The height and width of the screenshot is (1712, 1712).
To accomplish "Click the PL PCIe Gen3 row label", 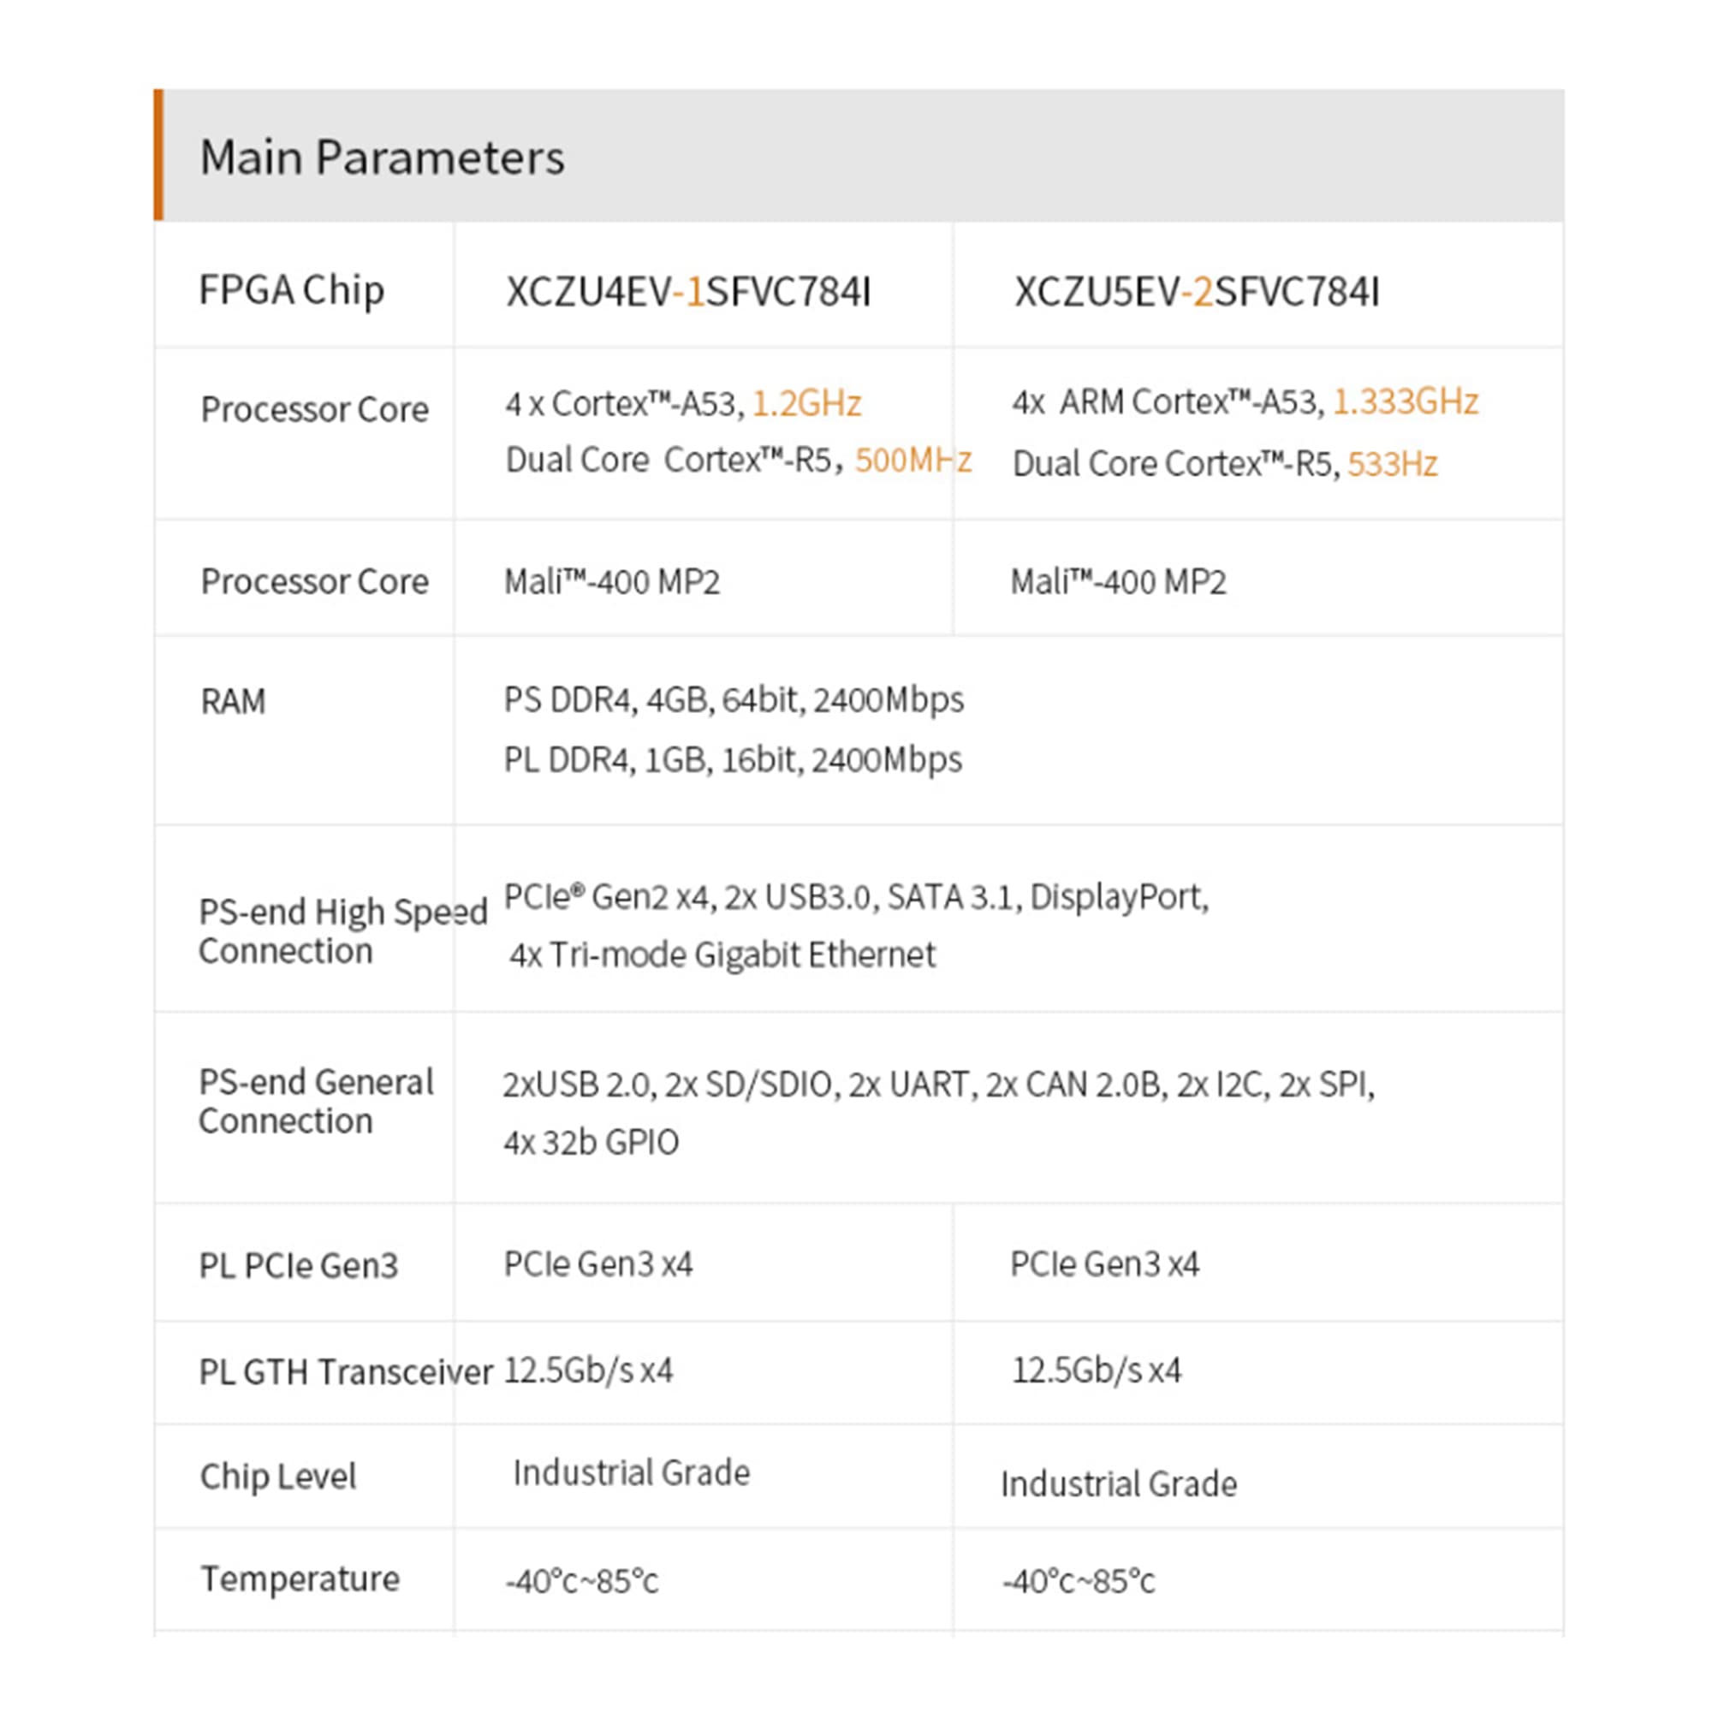I will pos(299,1265).
